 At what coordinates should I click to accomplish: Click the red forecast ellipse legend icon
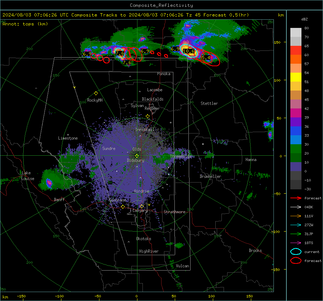296,261
